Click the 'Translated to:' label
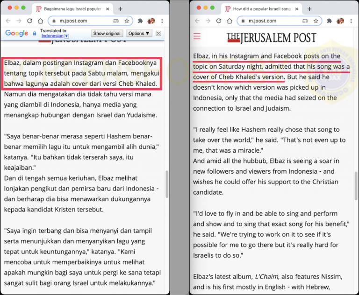359x295 pixels. point(54,31)
